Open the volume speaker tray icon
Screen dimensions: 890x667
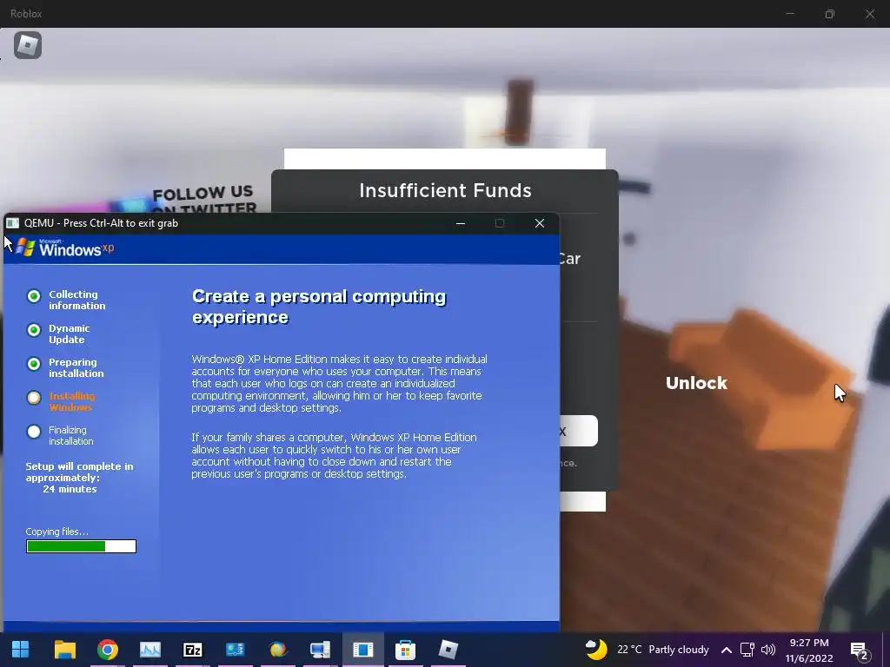tap(768, 650)
